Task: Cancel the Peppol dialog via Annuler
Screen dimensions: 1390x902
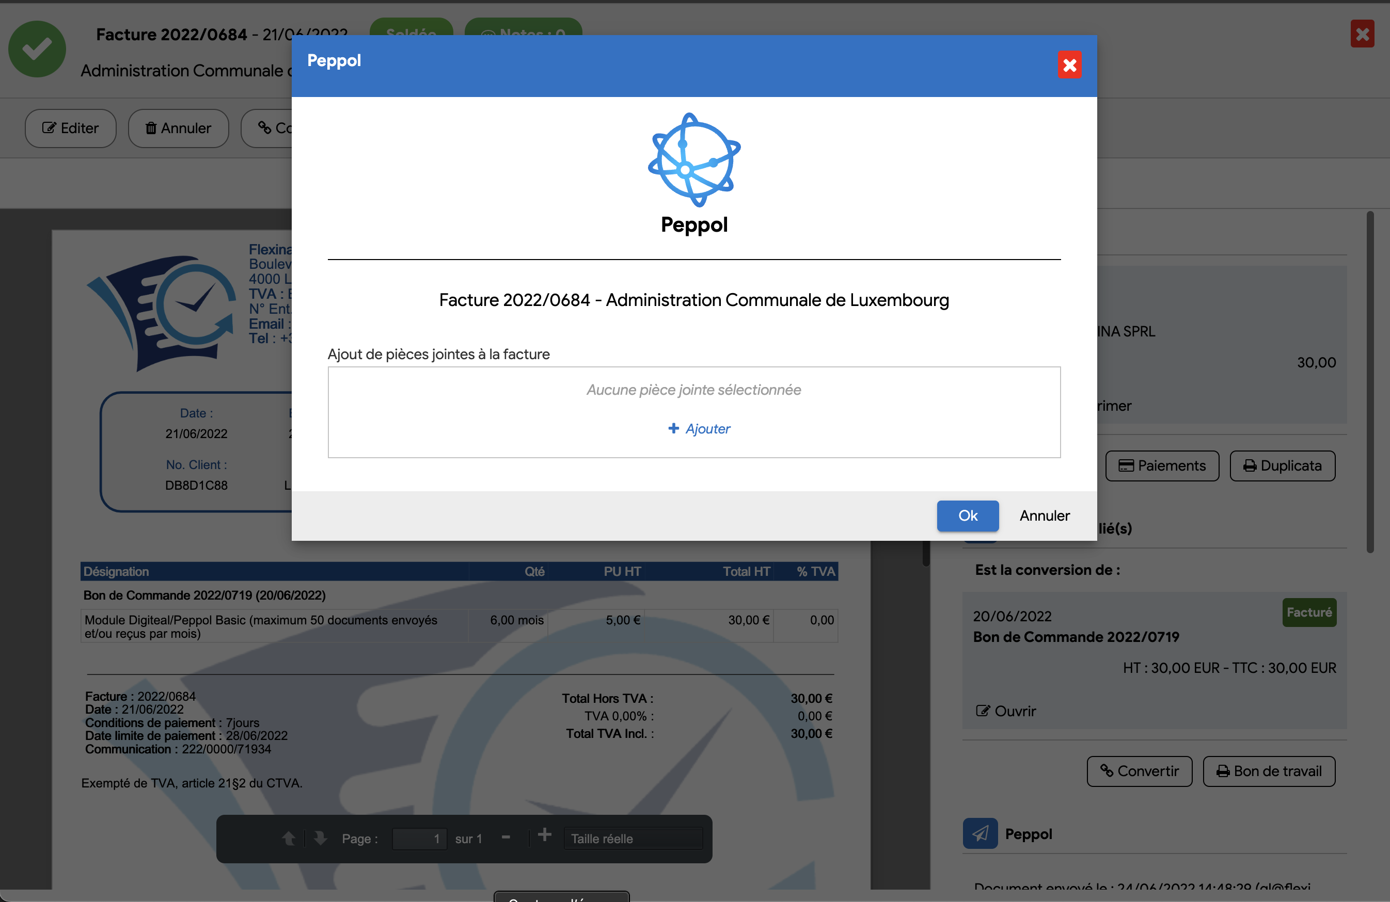Action: coord(1045,516)
